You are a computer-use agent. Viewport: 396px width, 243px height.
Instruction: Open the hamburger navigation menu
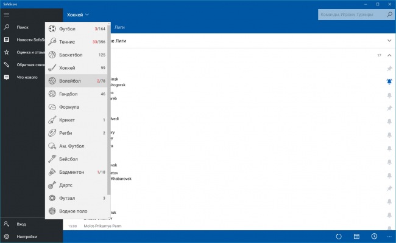click(7, 15)
